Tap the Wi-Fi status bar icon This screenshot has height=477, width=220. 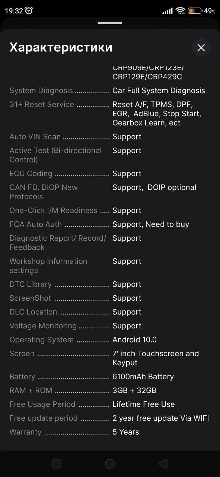pyautogui.click(x=181, y=10)
